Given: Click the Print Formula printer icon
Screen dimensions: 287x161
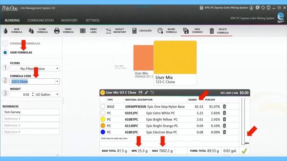Looking at the screenshot, I should tap(57, 31).
